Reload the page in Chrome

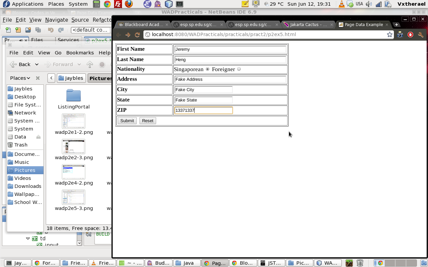coord(137,35)
